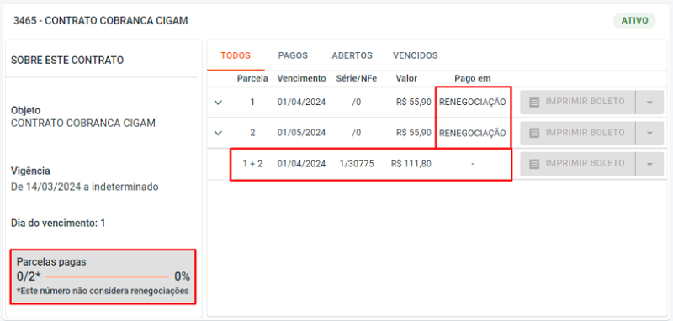
Task: Click the ATIVO status badge
Action: click(x=635, y=20)
